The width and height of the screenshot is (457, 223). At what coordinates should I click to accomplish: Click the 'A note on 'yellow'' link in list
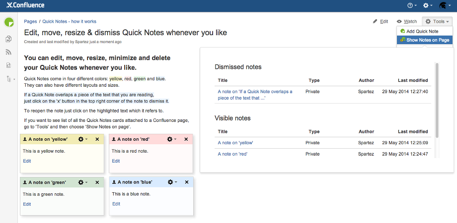(235, 143)
